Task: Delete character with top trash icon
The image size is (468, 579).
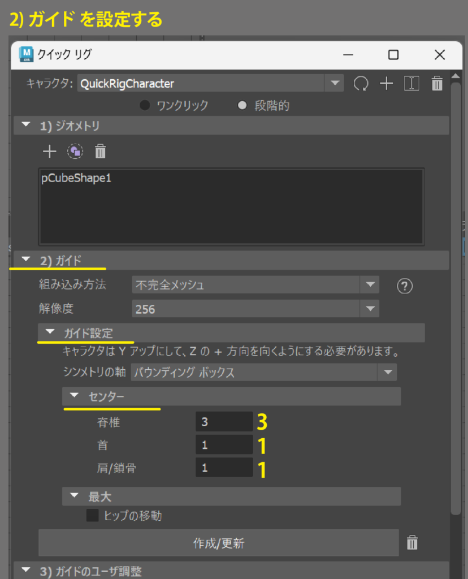Action: (437, 84)
